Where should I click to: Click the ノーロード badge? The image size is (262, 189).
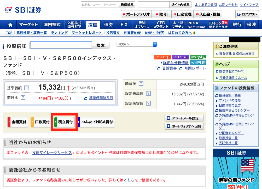162,57
